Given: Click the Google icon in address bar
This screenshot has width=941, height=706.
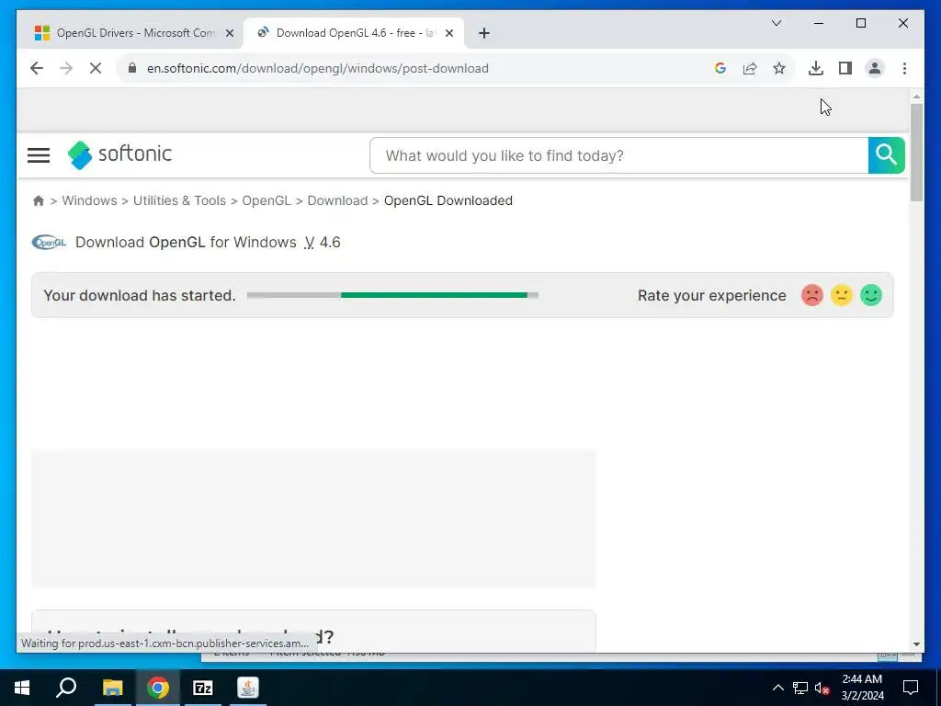Looking at the screenshot, I should click(720, 68).
